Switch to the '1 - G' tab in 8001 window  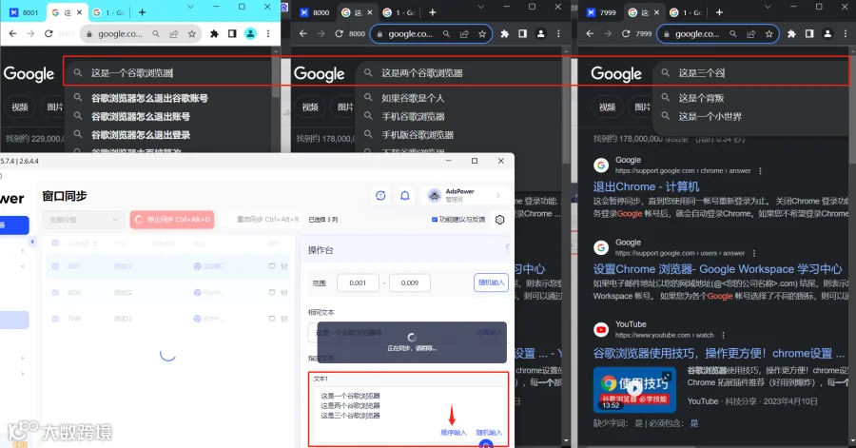[109, 12]
